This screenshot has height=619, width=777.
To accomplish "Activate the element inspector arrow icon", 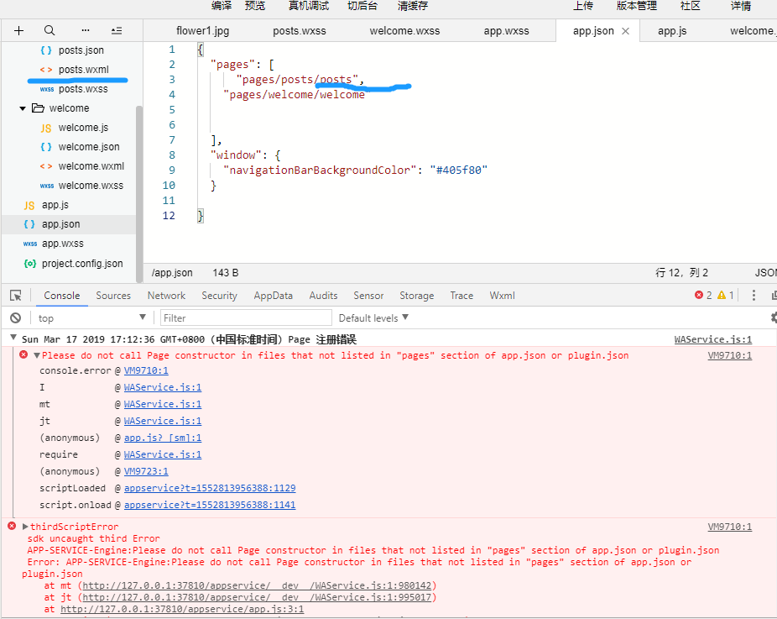I will pyautogui.click(x=16, y=296).
